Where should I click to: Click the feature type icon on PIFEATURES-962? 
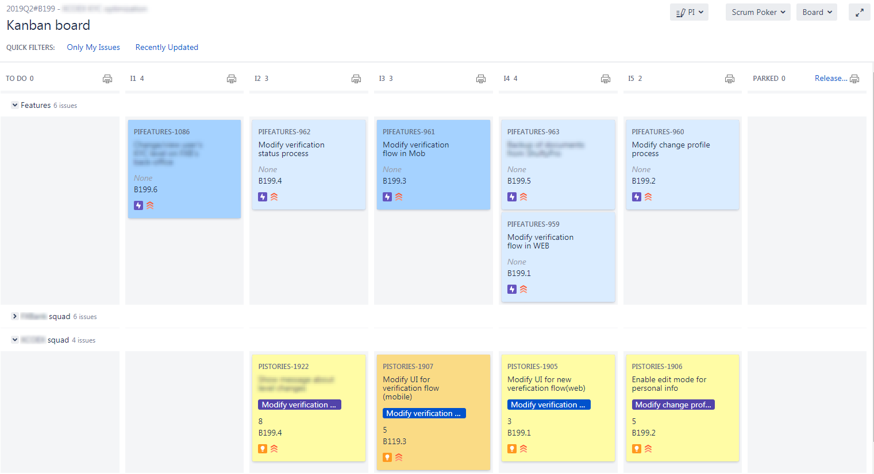263,197
